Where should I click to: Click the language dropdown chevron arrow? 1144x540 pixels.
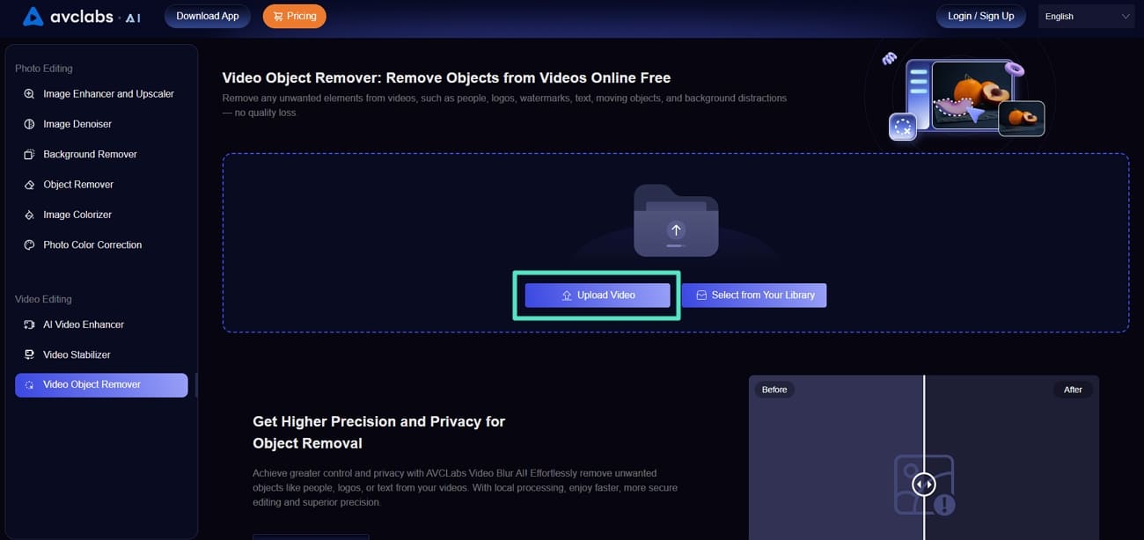[1126, 16]
